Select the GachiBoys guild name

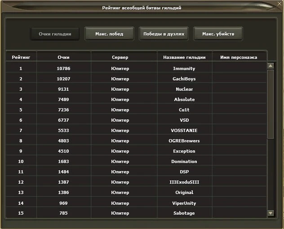pyautogui.click(x=184, y=79)
